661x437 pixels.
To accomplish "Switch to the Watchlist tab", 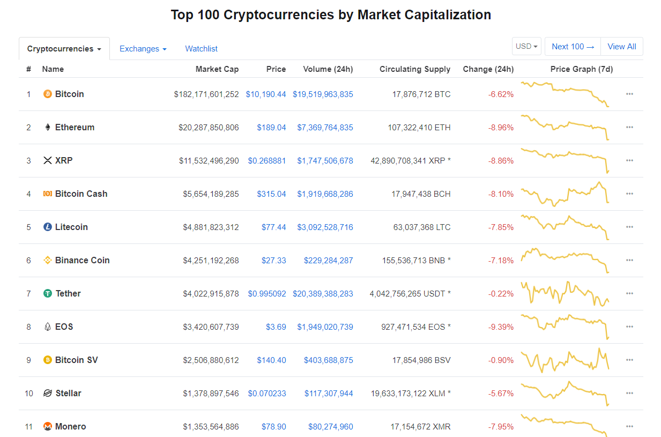I will (201, 49).
